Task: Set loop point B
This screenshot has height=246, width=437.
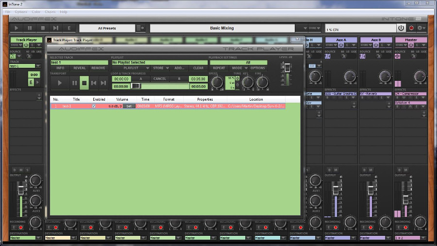Action: 179,79
